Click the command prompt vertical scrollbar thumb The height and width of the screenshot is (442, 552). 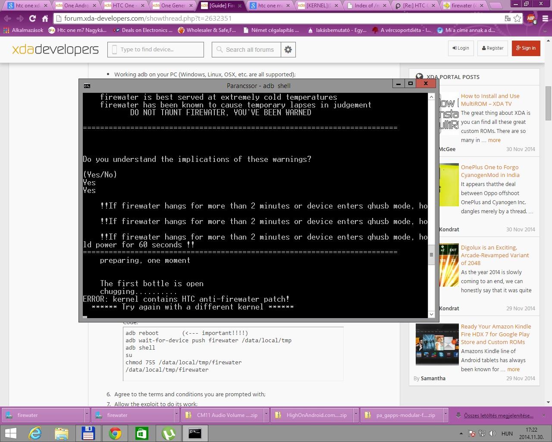point(431,254)
